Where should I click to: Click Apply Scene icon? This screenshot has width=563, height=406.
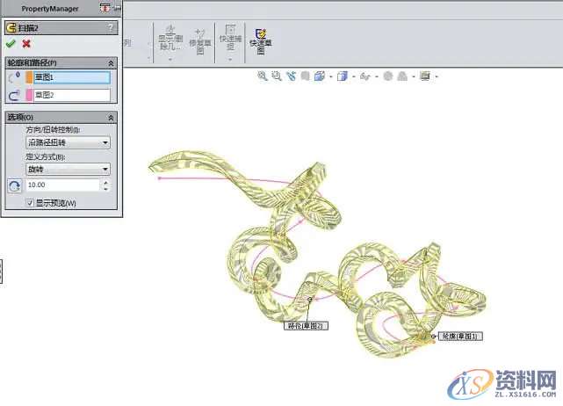point(403,76)
